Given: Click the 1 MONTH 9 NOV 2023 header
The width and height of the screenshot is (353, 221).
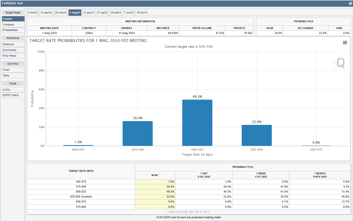Looking at the screenshot, I should [x=320, y=175].
